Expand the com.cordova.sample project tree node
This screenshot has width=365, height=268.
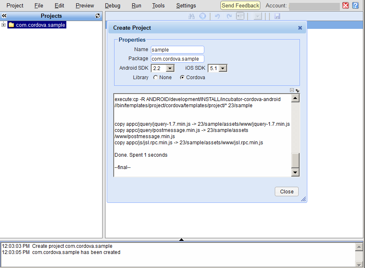point(4,25)
